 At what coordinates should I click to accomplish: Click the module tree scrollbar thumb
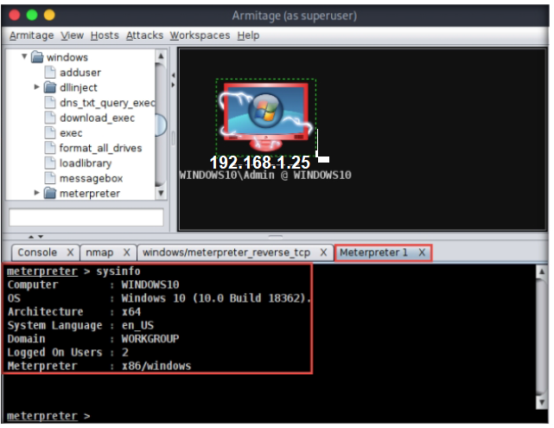[161, 125]
